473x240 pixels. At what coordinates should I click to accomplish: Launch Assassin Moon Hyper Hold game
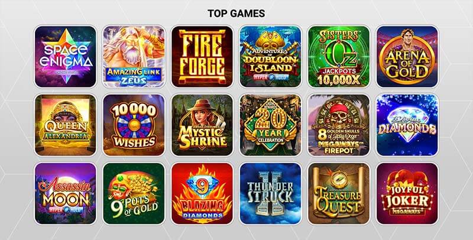(66, 193)
